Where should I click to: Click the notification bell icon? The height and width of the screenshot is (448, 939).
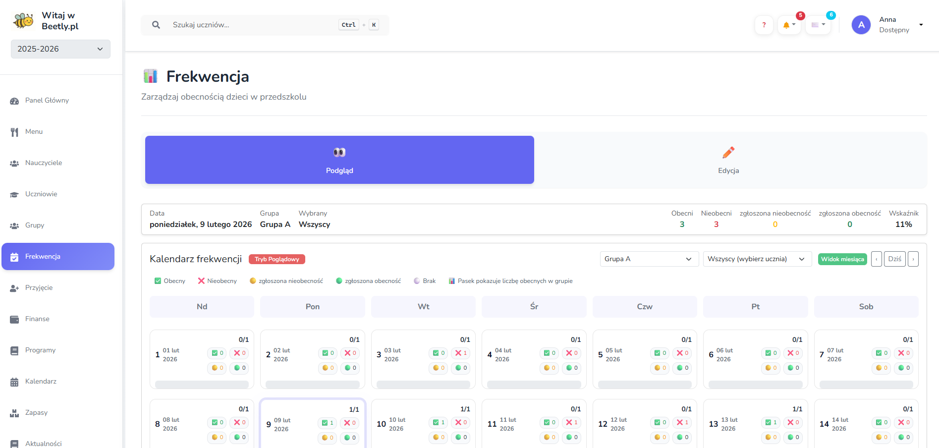(788, 25)
